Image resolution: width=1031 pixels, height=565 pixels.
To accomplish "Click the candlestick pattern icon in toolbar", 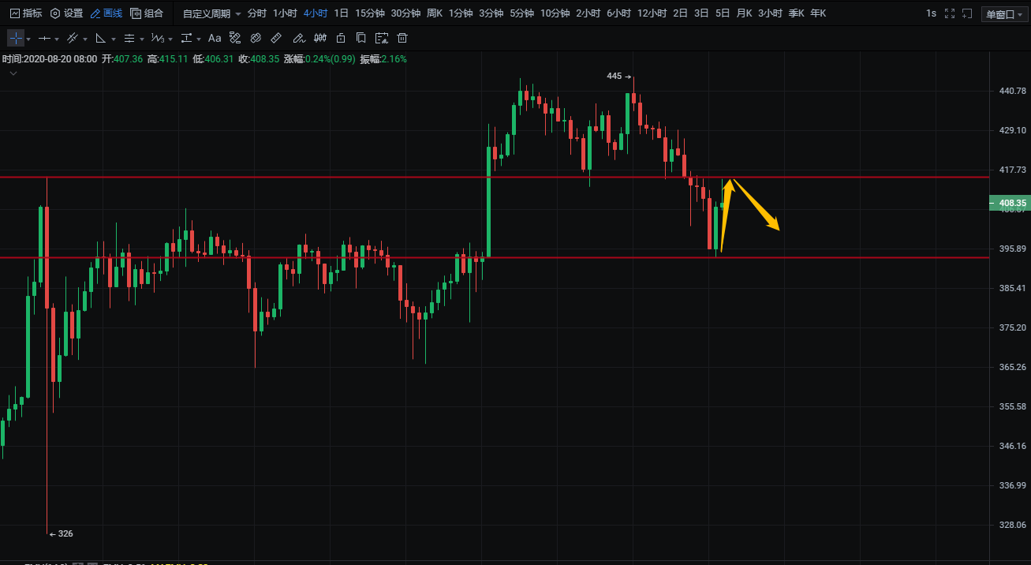I will coord(320,38).
